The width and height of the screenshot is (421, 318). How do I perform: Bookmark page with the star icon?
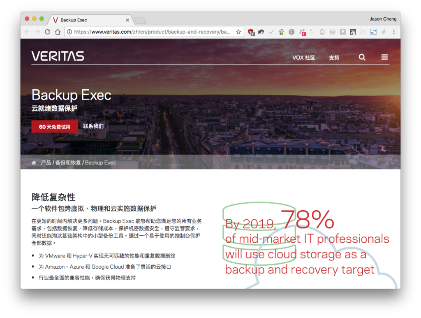coord(238,32)
